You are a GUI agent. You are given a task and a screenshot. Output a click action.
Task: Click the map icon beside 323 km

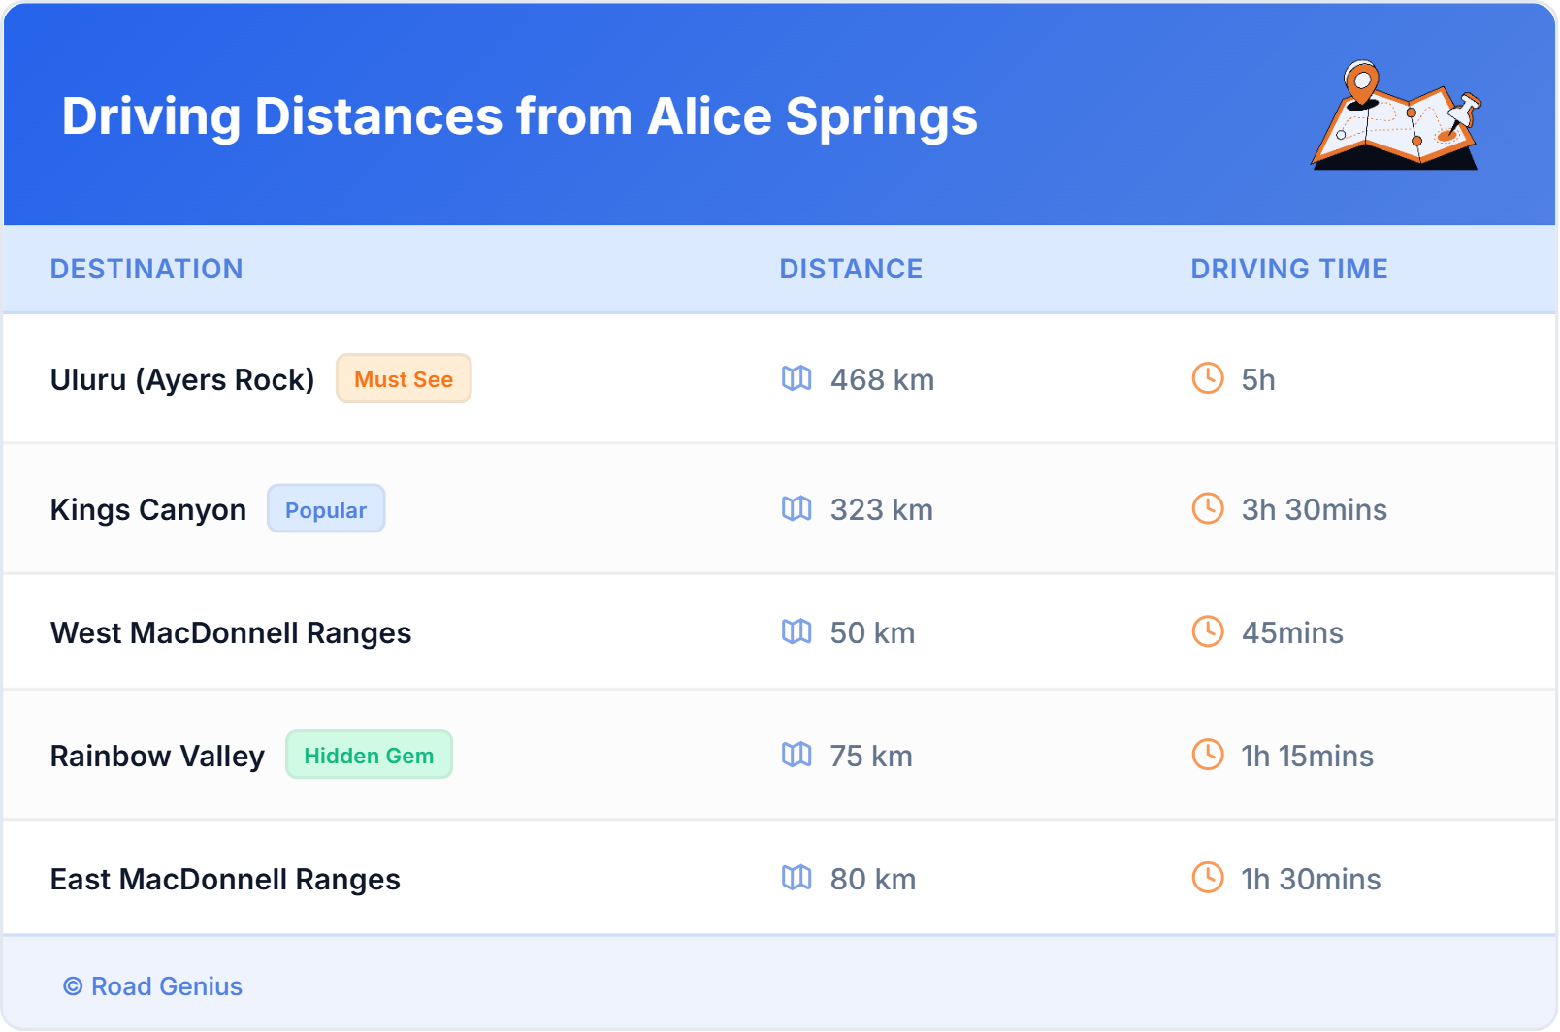(x=796, y=508)
